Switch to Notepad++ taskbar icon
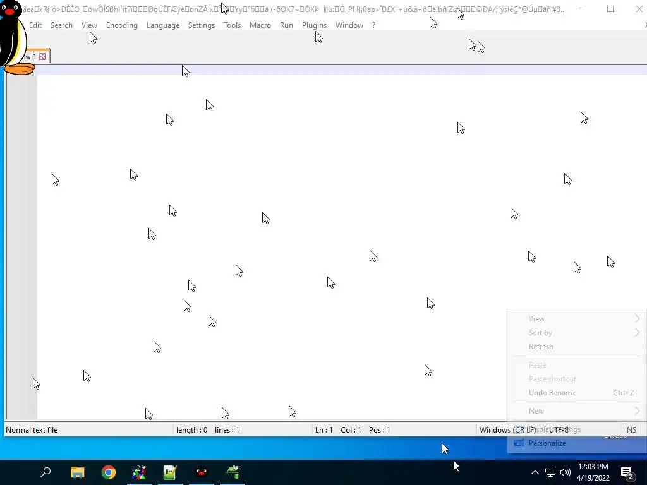Screen dimensions: 647x485 170,472
